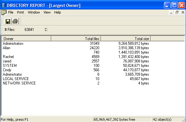Open the Print menu
The width and height of the screenshot is (186, 122).
click(20, 12)
